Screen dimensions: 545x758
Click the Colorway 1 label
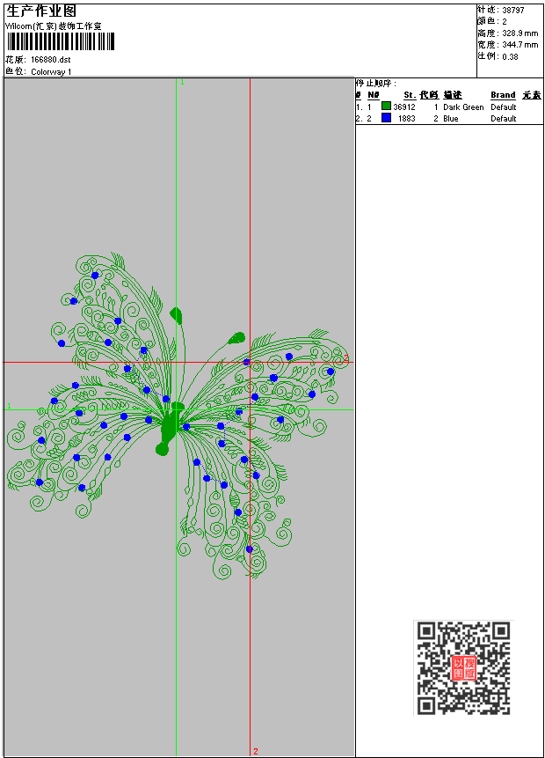pos(51,71)
